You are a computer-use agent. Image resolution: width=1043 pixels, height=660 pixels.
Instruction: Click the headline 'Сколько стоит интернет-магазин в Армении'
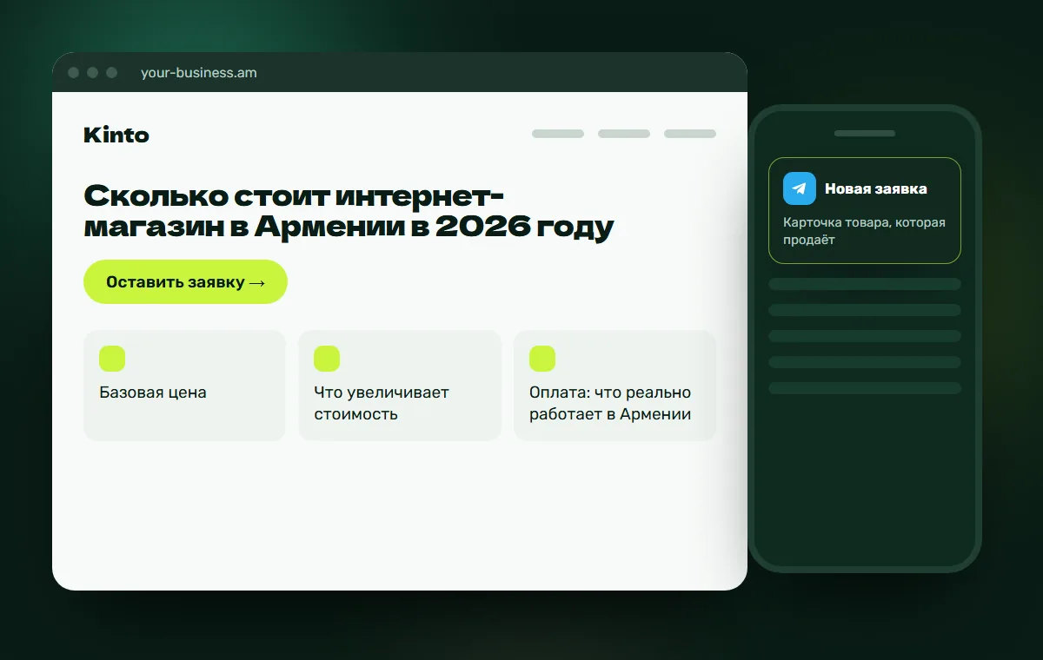tap(349, 211)
